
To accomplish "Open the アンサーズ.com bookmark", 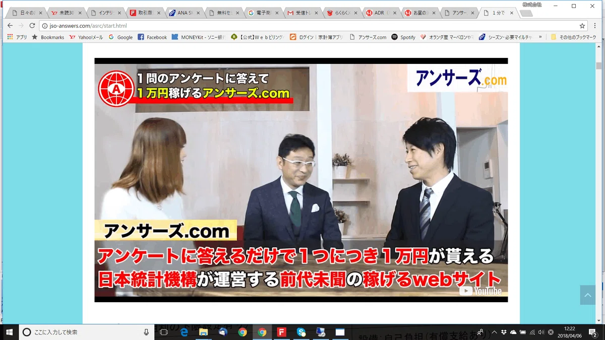I will pos(368,37).
